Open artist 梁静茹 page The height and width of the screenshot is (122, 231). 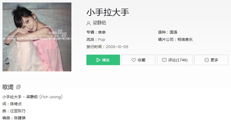tap(99, 23)
